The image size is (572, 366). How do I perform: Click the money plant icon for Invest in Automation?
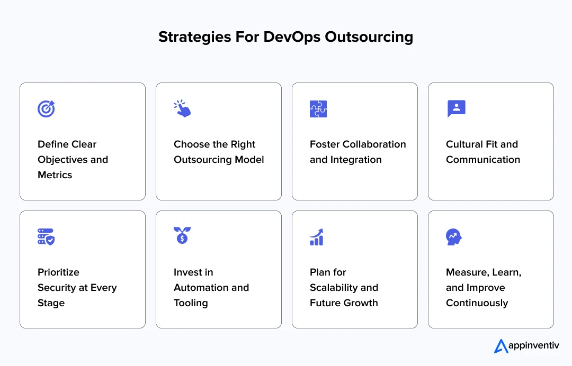pyautogui.click(x=183, y=236)
